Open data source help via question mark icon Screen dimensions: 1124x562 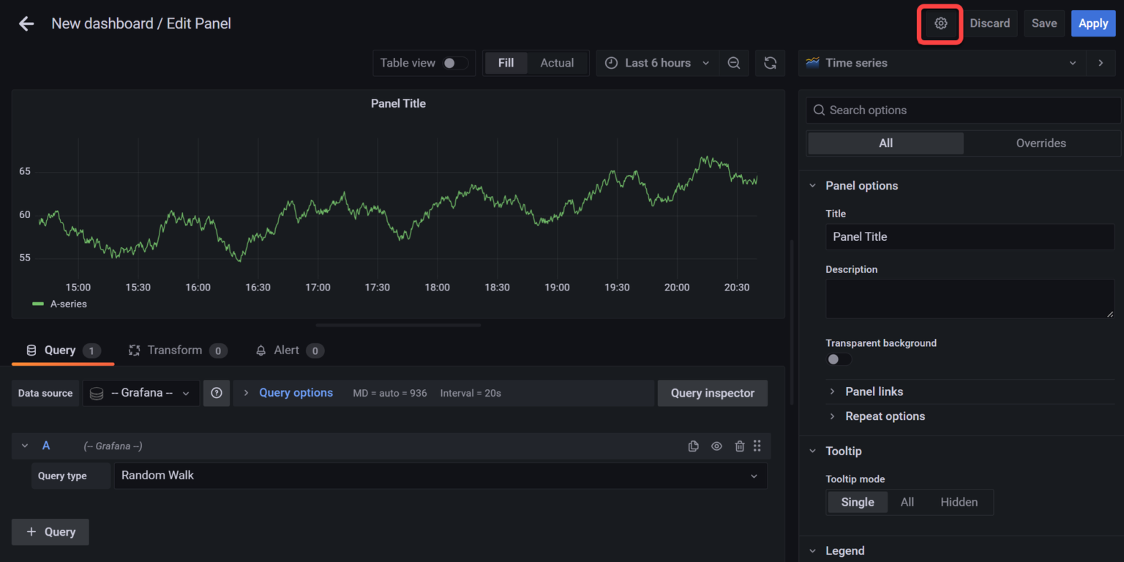click(x=217, y=393)
